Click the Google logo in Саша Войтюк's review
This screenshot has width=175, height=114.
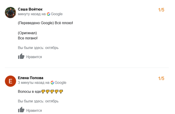tap(48, 14)
